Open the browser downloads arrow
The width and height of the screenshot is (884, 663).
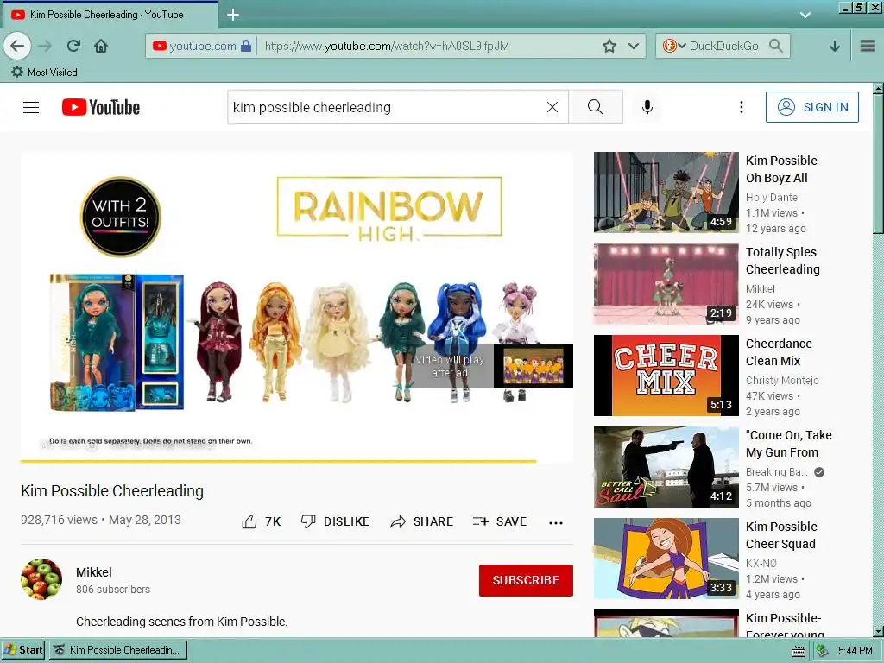835,47
